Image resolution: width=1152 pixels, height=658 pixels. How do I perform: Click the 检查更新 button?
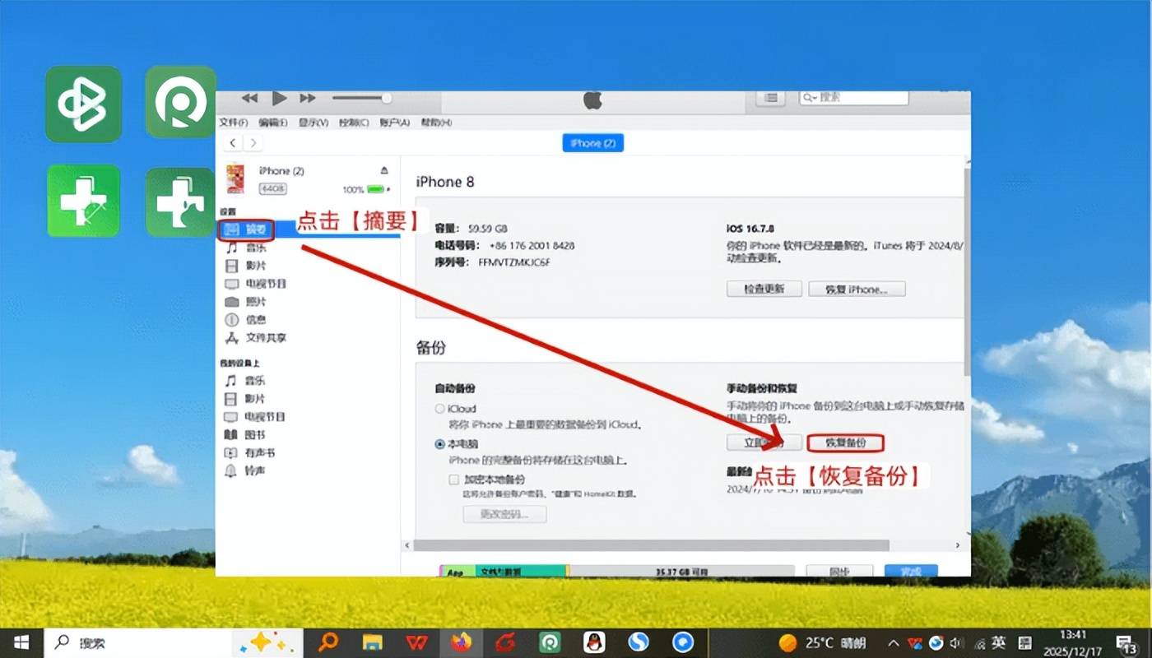[764, 289]
